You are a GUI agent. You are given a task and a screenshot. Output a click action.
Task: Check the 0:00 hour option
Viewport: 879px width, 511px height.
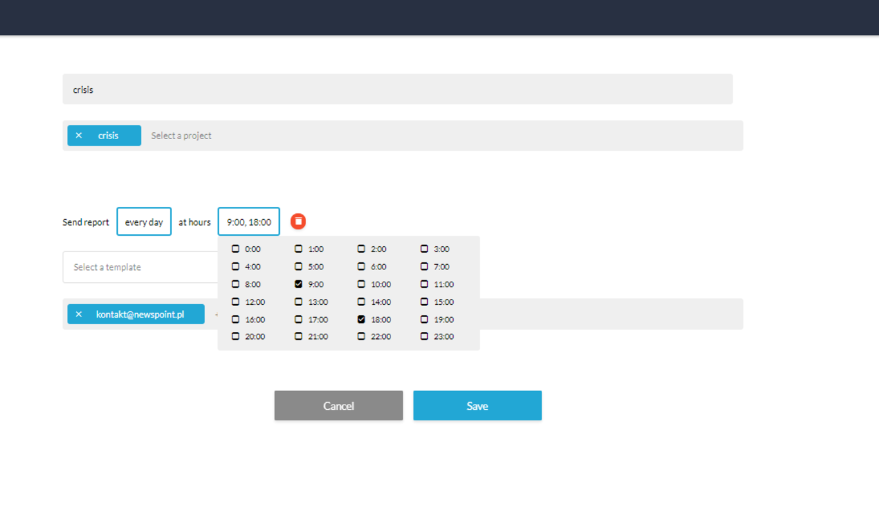(235, 249)
